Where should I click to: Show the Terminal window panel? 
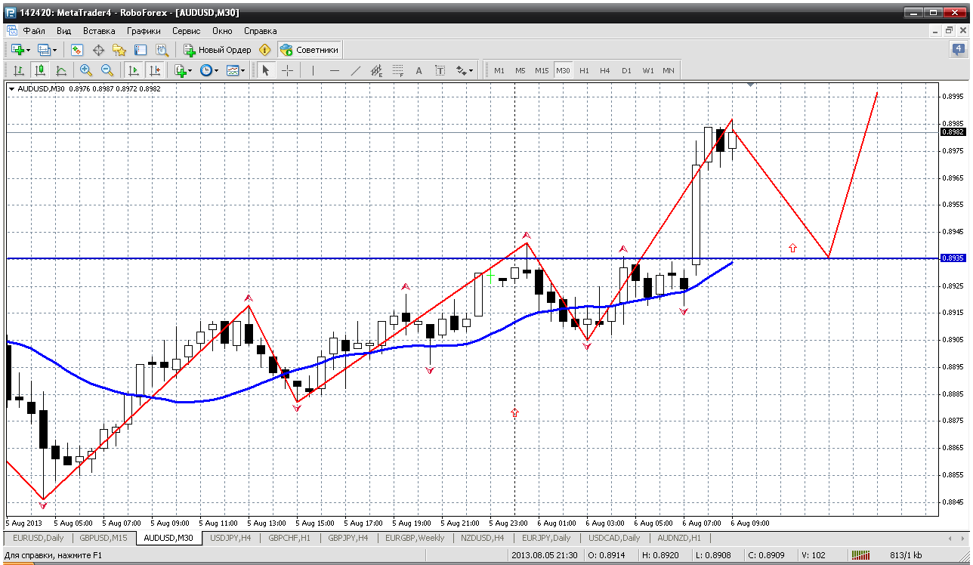pyautogui.click(x=141, y=50)
